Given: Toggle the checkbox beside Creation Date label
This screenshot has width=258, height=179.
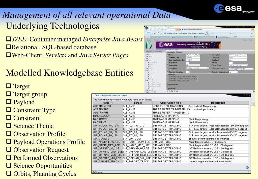Looking at the screenshot, I should pos(167,57).
